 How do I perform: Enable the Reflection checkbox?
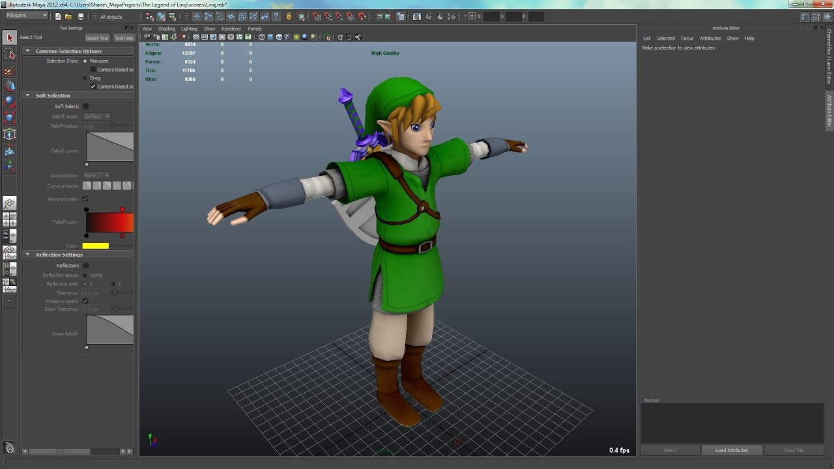tap(85, 266)
